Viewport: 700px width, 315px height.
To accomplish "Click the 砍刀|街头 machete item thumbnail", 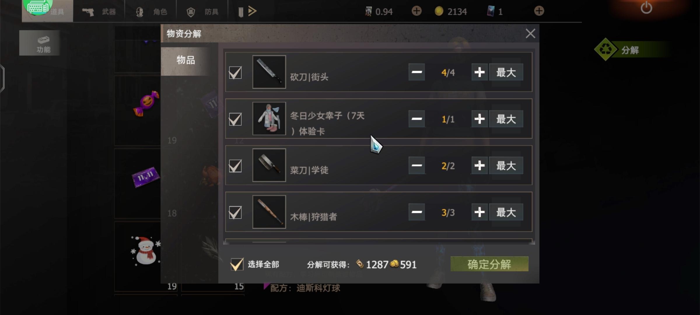I will (x=269, y=72).
